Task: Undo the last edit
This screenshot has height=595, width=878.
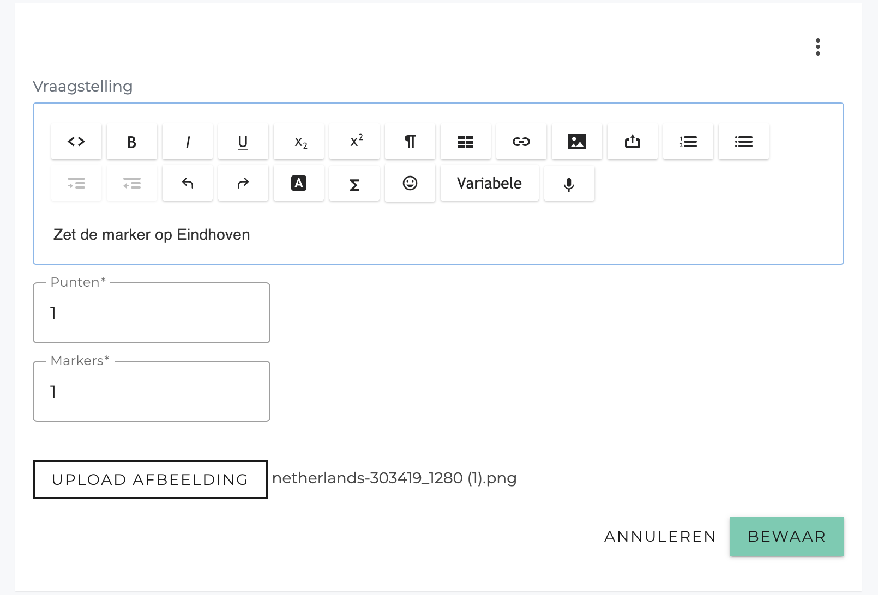Action: (188, 183)
